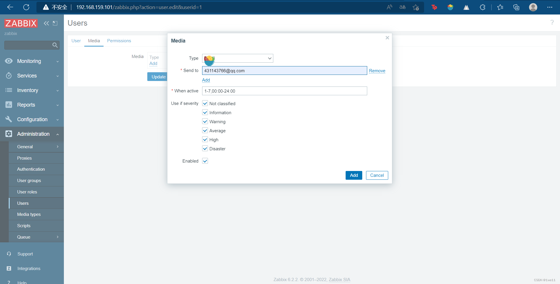The height and width of the screenshot is (284, 560).
Task: Click the browser back arrow
Action: [x=10, y=7]
